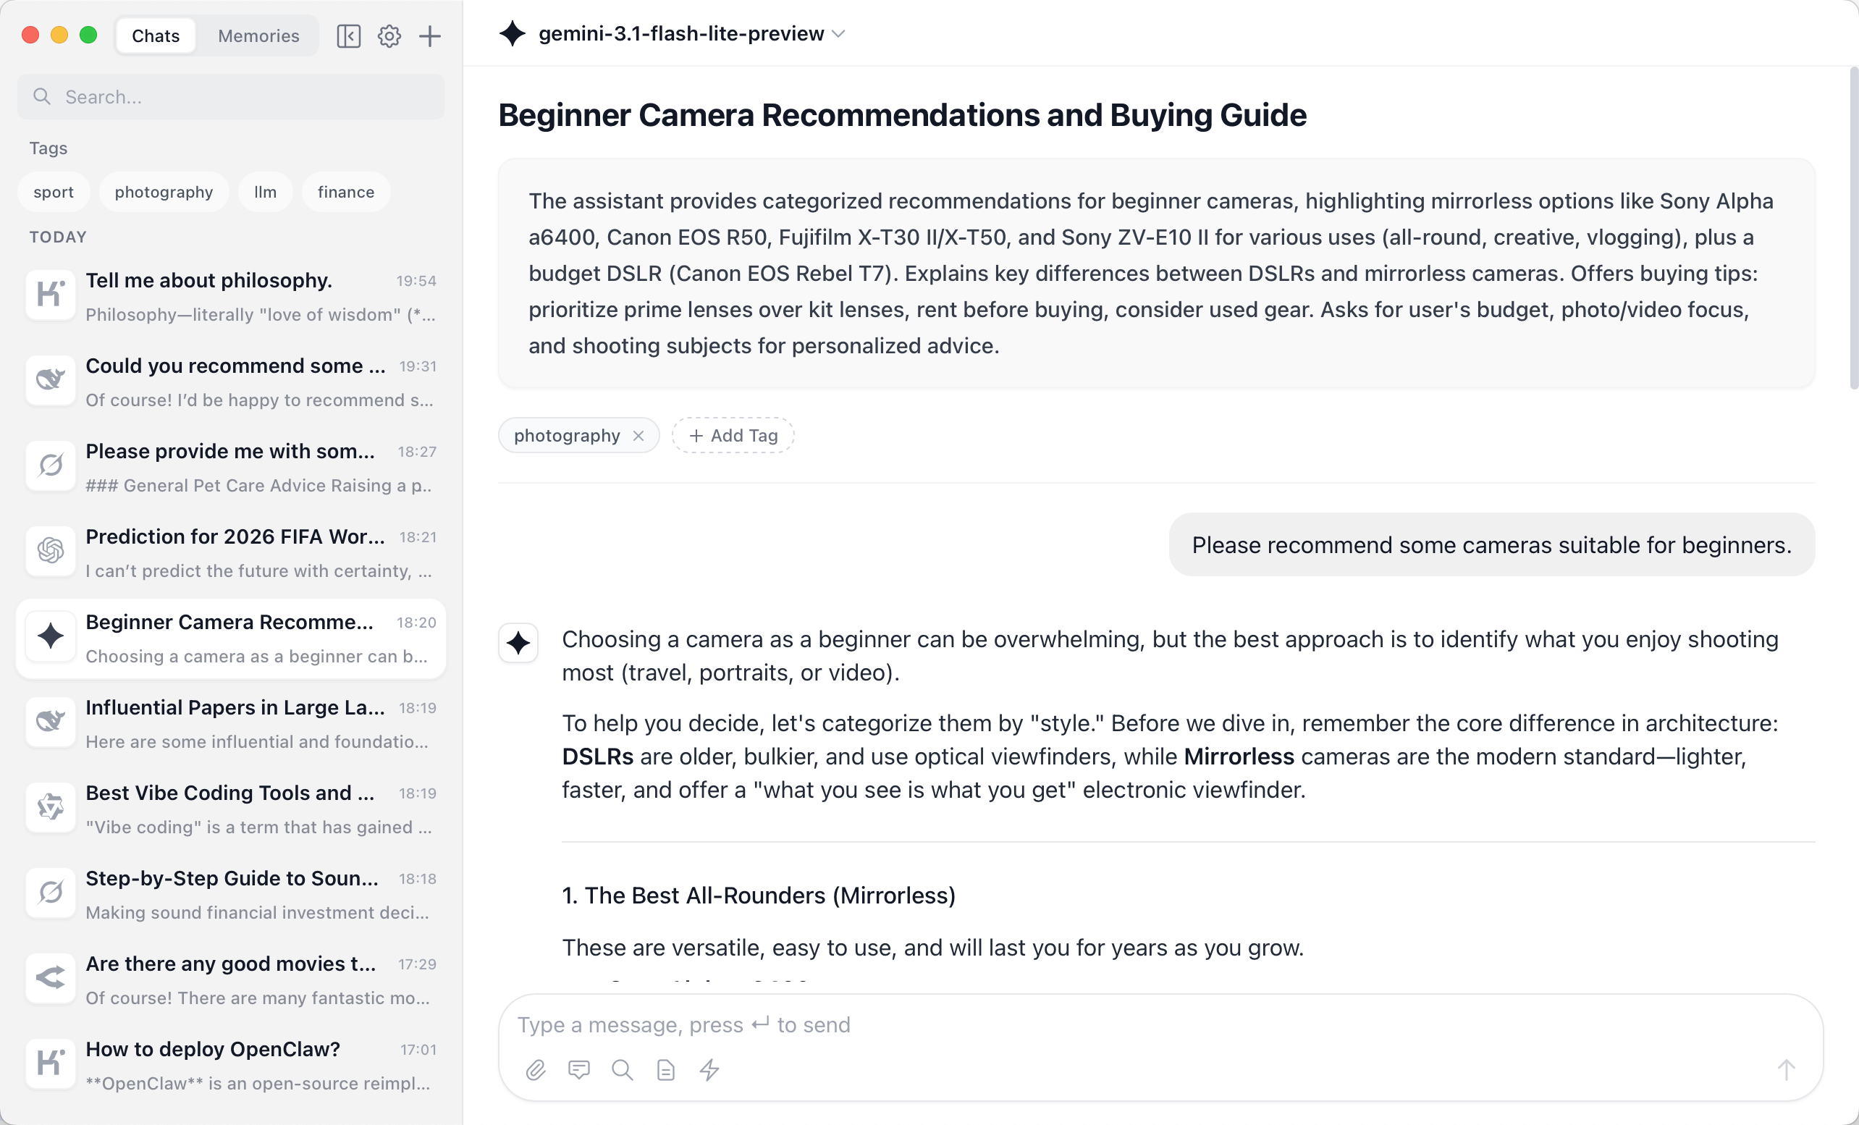Viewport: 1859px width, 1125px height.
Task: Collapse the sidebar panel icon
Action: point(349,35)
